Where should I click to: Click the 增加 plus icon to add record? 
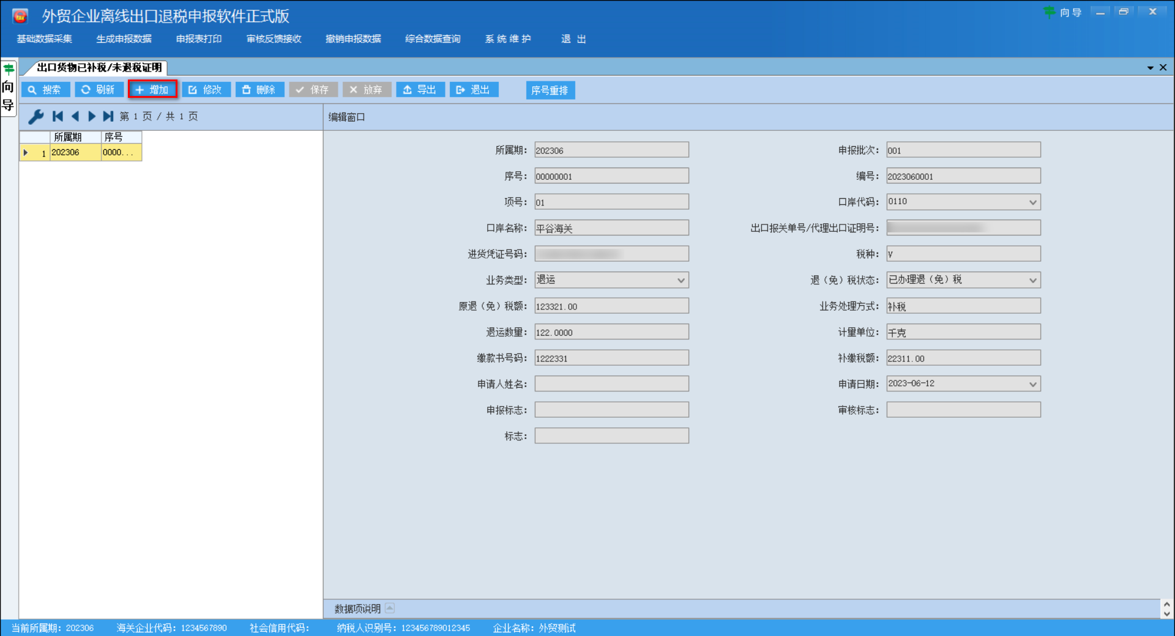pos(140,89)
